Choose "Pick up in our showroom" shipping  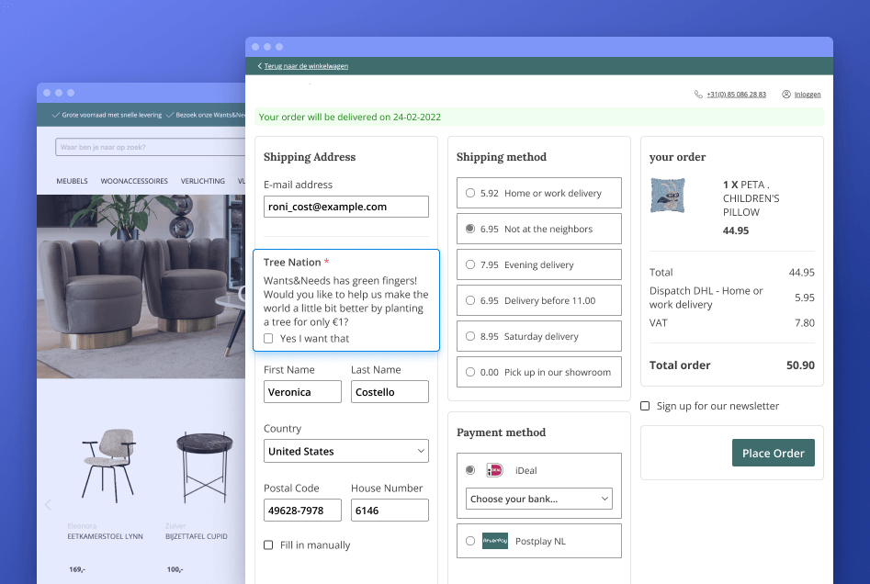pyautogui.click(x=469, y=372)
